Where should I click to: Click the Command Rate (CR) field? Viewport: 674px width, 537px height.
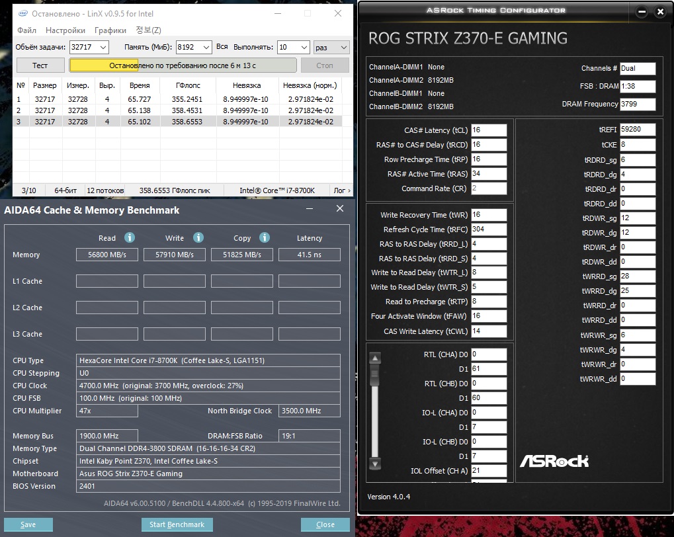[489, 188]
